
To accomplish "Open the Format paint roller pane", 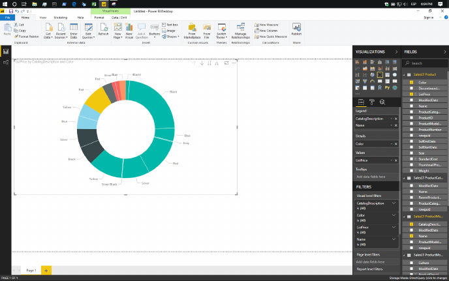I will (372, 102).
